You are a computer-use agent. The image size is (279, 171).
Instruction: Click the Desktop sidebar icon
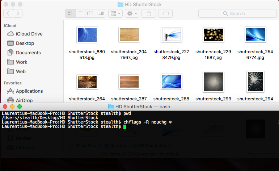10,43
